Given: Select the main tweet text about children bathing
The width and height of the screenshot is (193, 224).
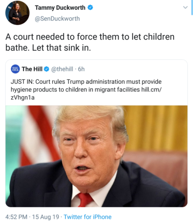Looking at the screenshot, I should coord(90,42).
